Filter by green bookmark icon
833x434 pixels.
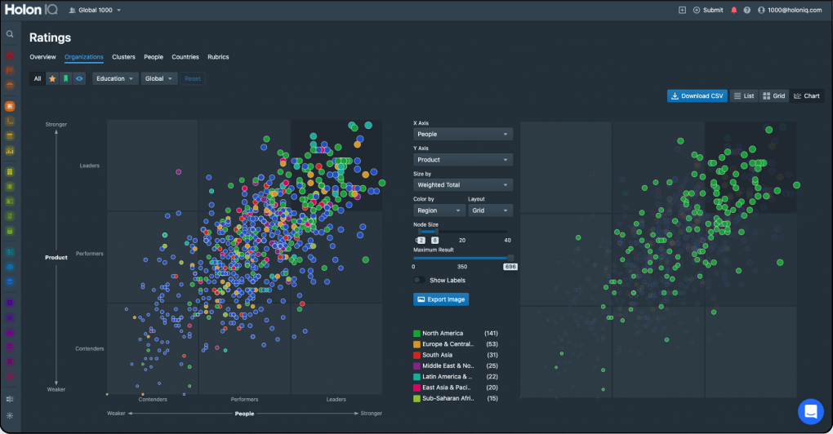66,78
